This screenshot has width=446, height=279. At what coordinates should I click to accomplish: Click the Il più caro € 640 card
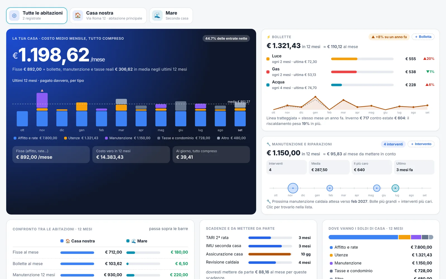click(x=372, y=167)
